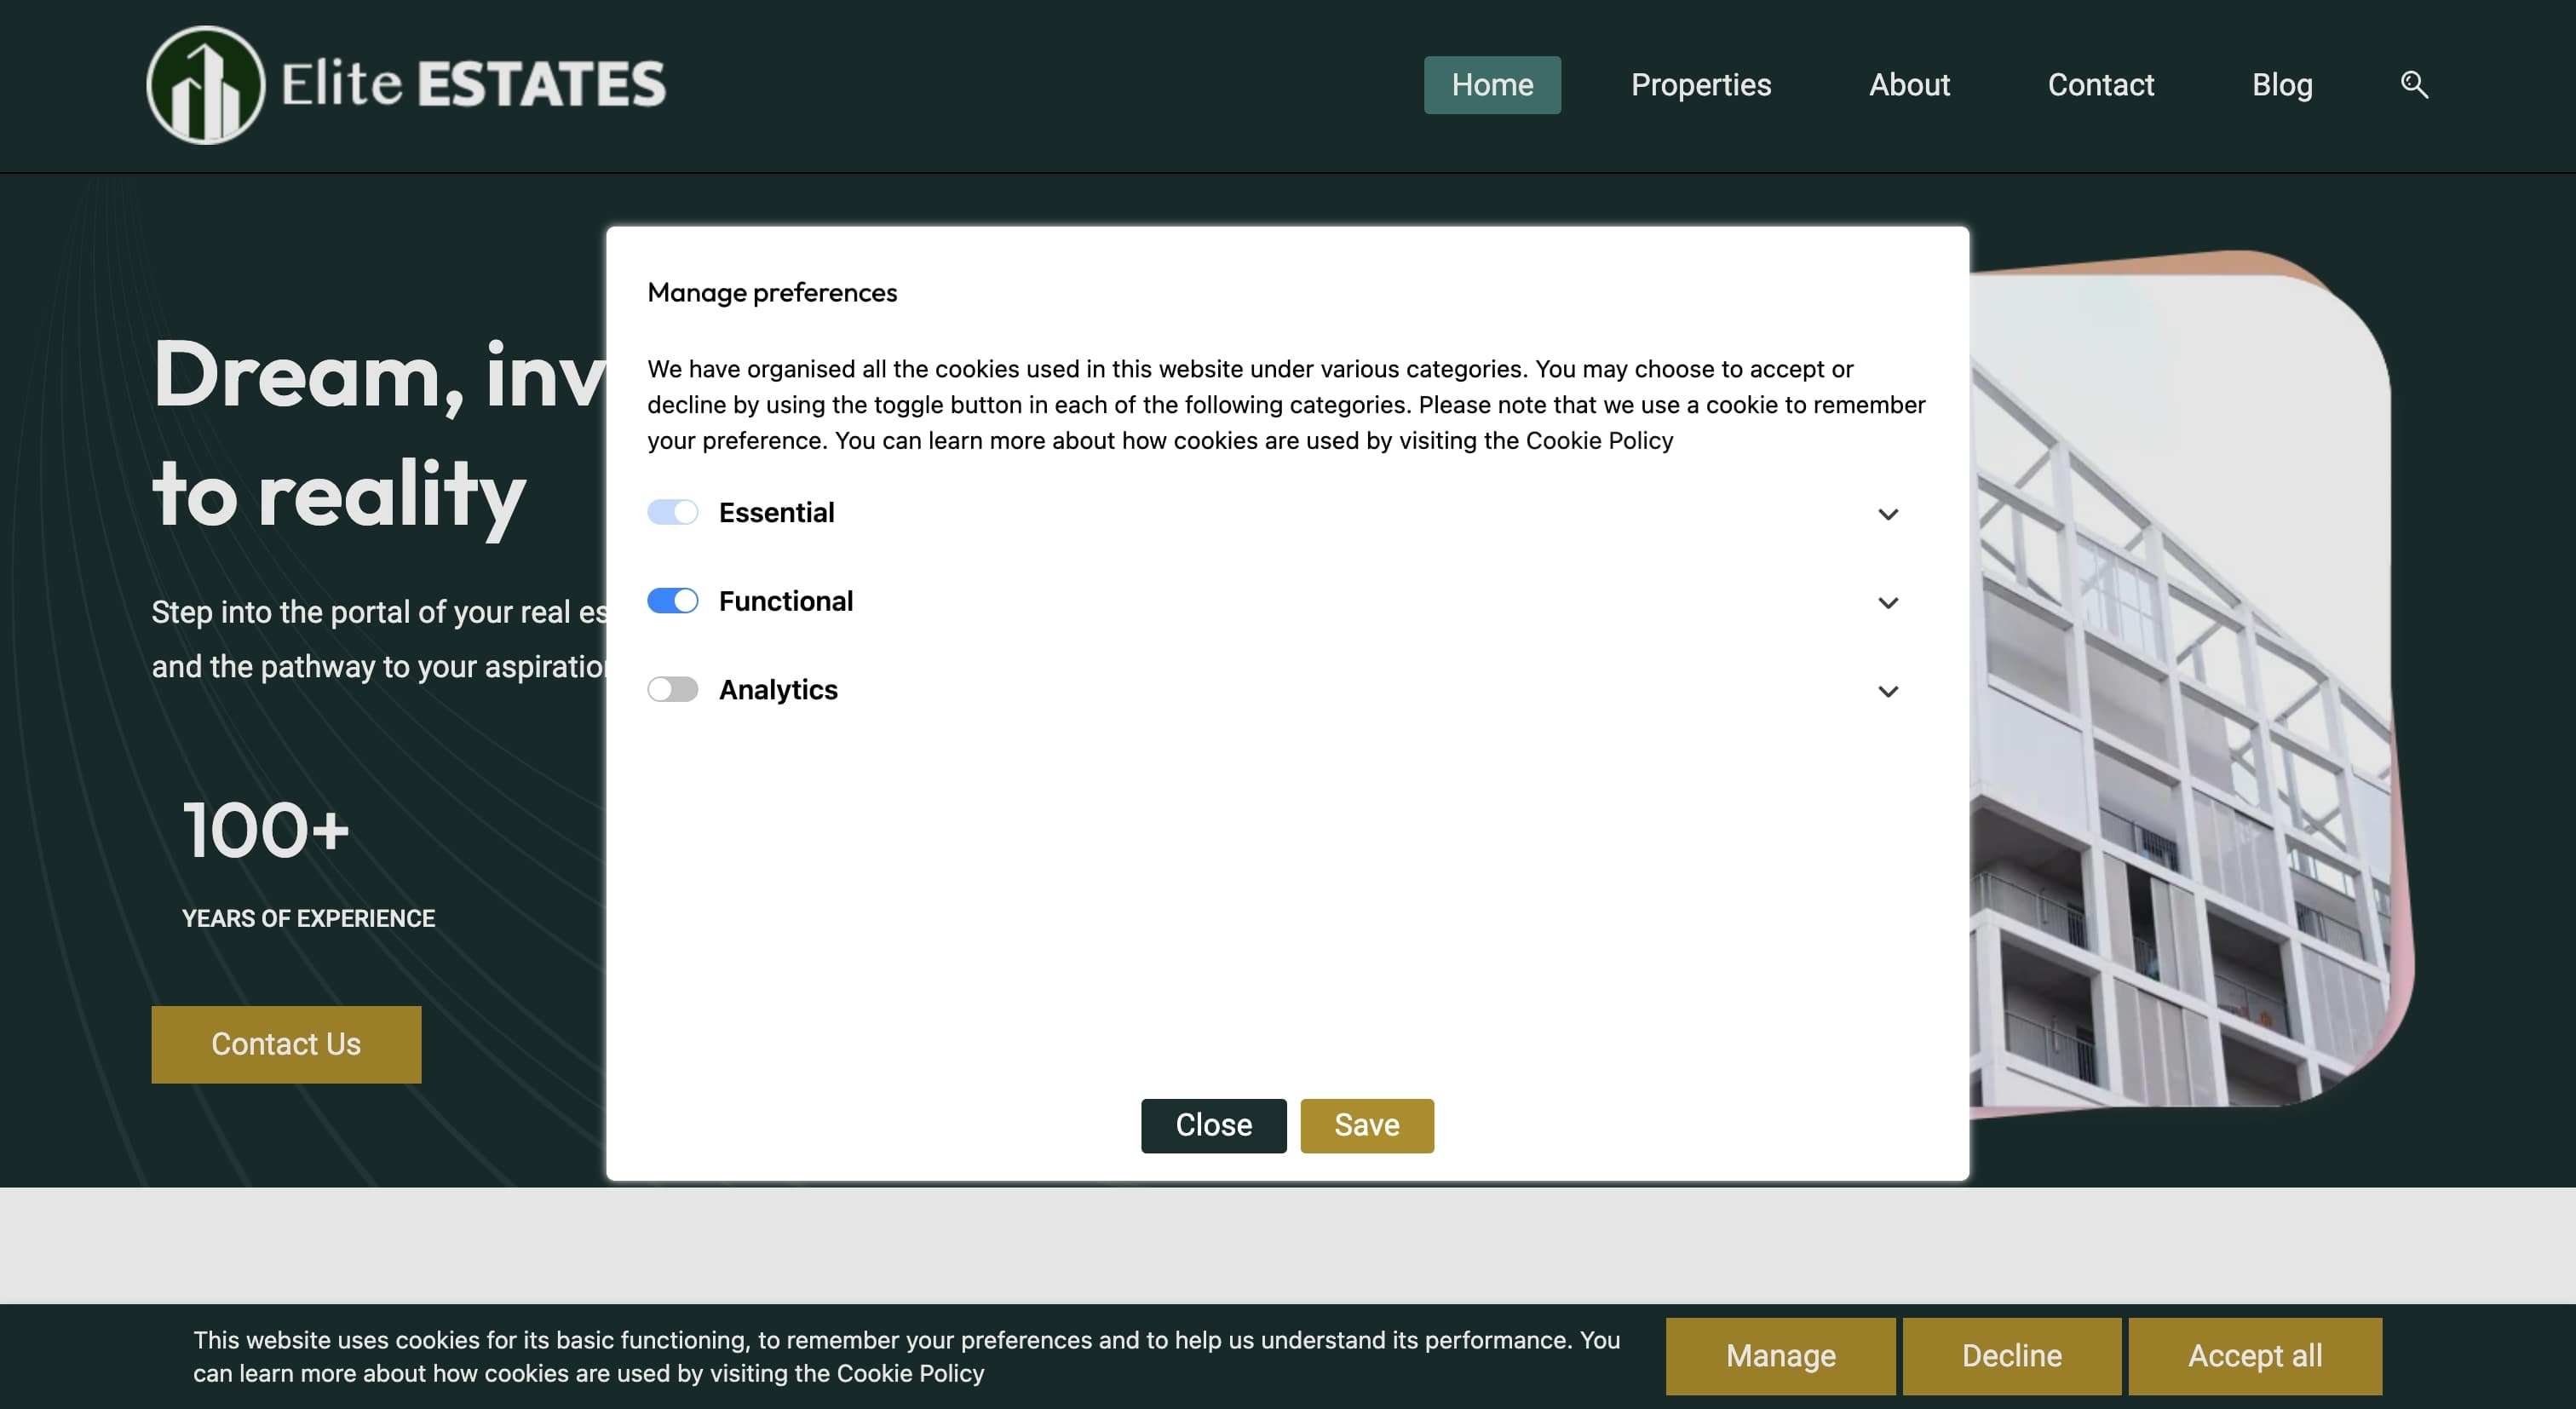2576x1409 pixels.
Task: Open the Home menu item
Action: pyautogui.click(x=1491, y=85)
